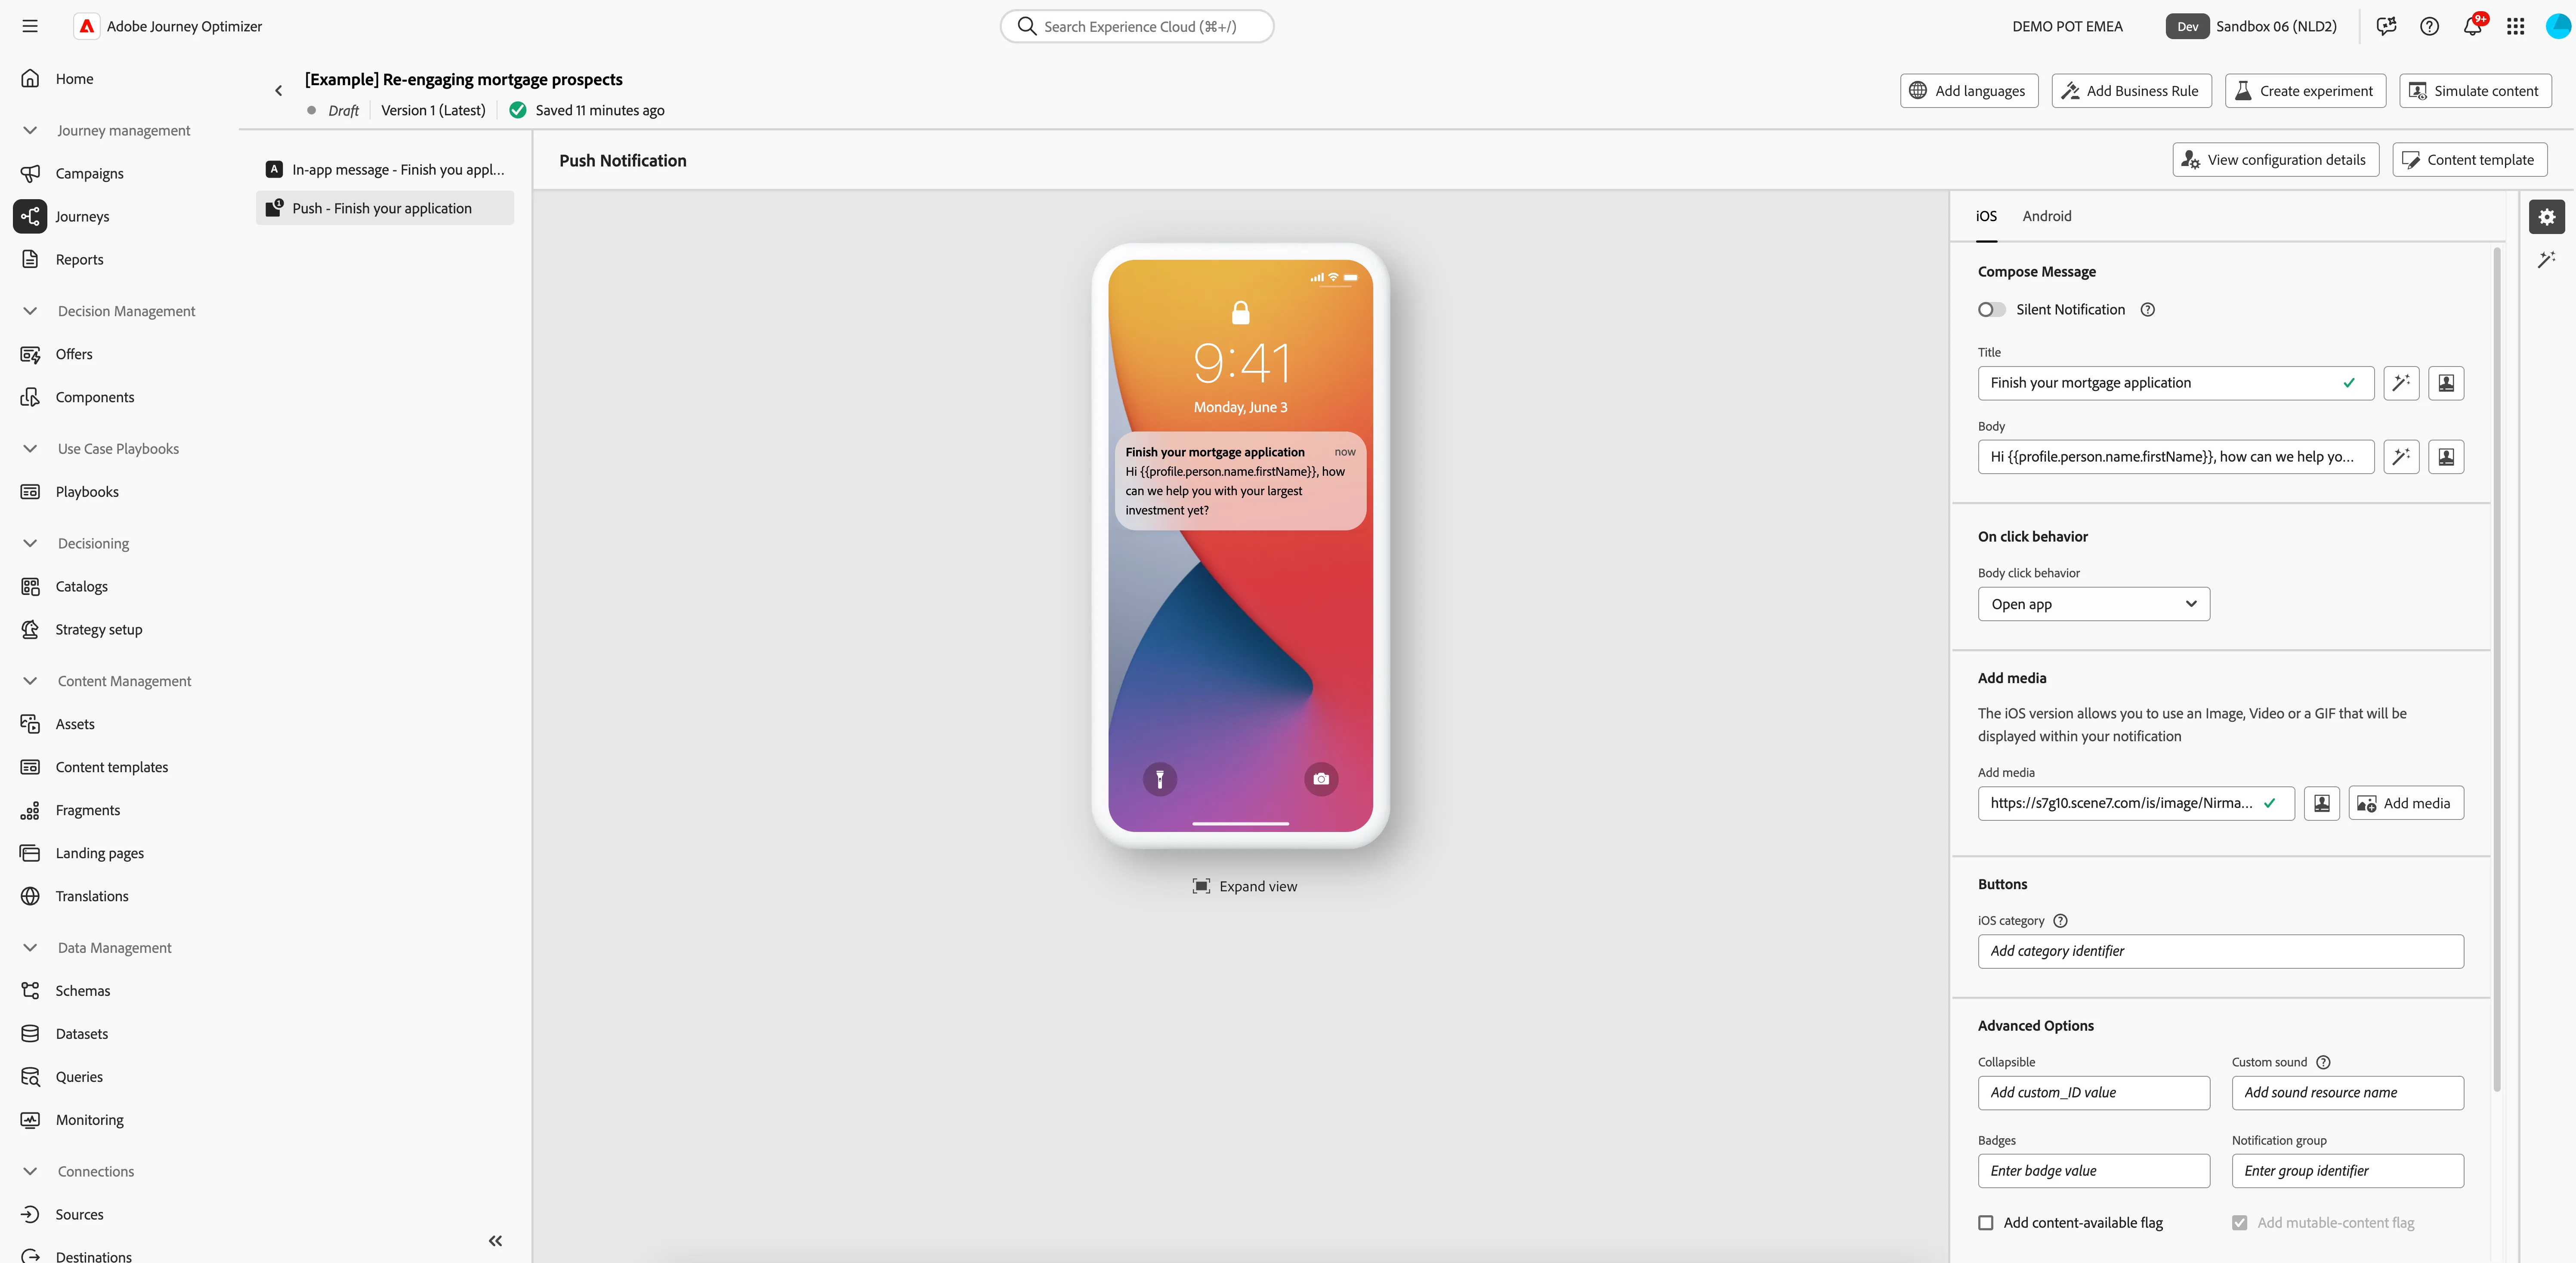Collapse the Data Management section
The height and width of the screenshot is (1263, 2576).
(x=30, y=948)
